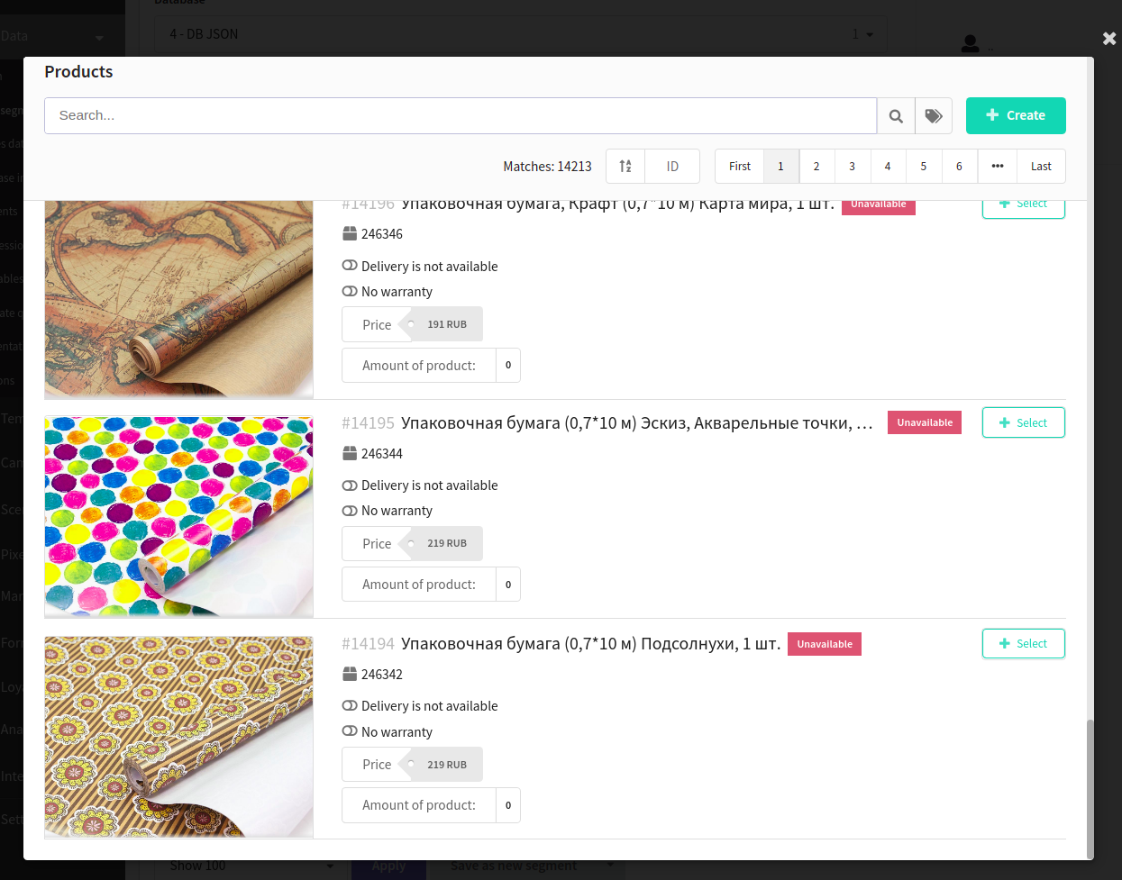Go to the First page
Screen dimensions: 1122x880
pos(739,167)
